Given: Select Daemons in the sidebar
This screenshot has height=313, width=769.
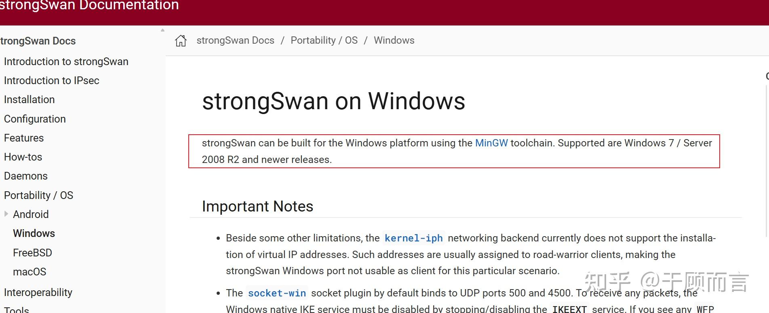Looking at the screenshot, I should (25, 176).
